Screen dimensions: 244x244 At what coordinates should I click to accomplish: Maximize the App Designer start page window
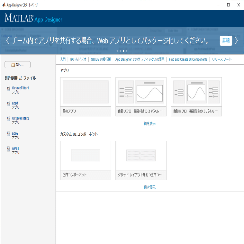click(229, 5)
